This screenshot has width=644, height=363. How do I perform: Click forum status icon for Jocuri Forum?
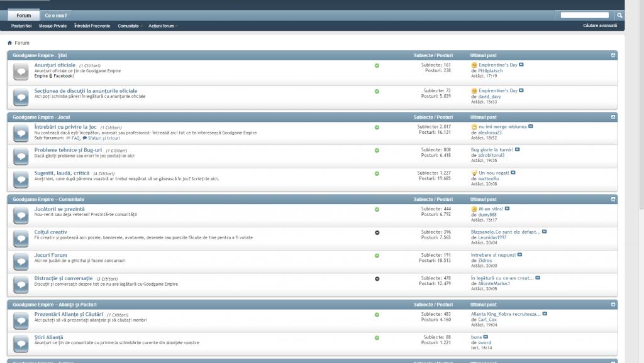click(21, 262)
